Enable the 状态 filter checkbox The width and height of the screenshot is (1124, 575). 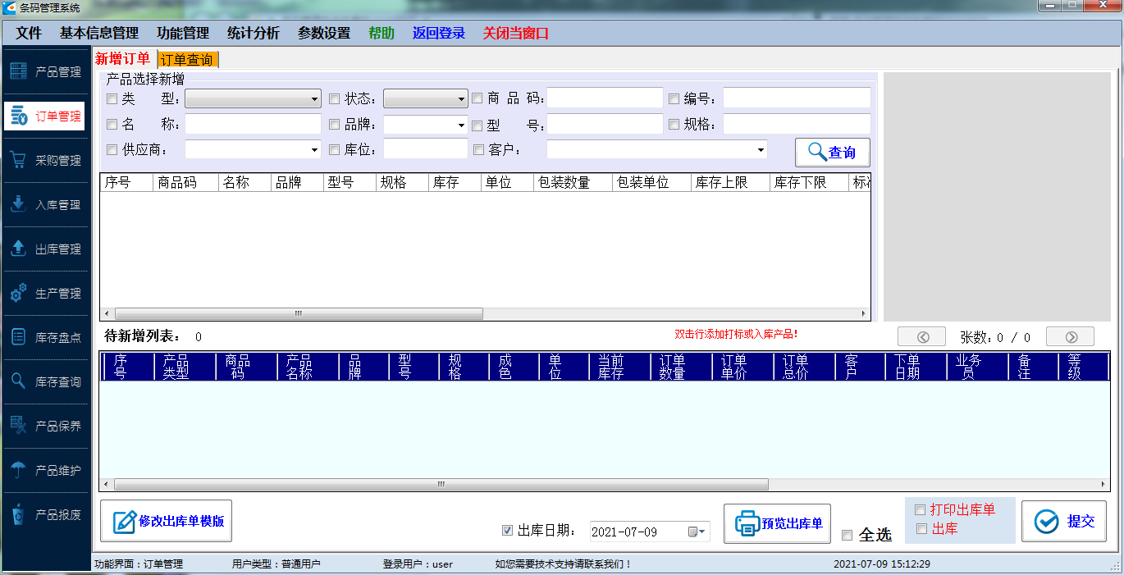click(x=334, y=99)
